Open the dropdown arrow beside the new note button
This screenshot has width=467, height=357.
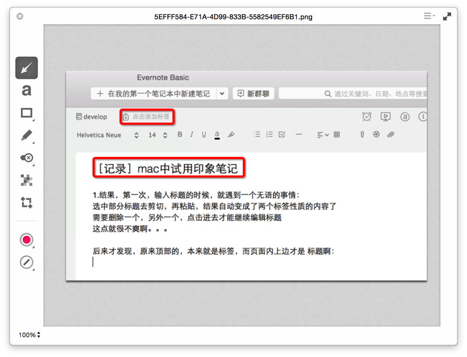pos(222,94)
